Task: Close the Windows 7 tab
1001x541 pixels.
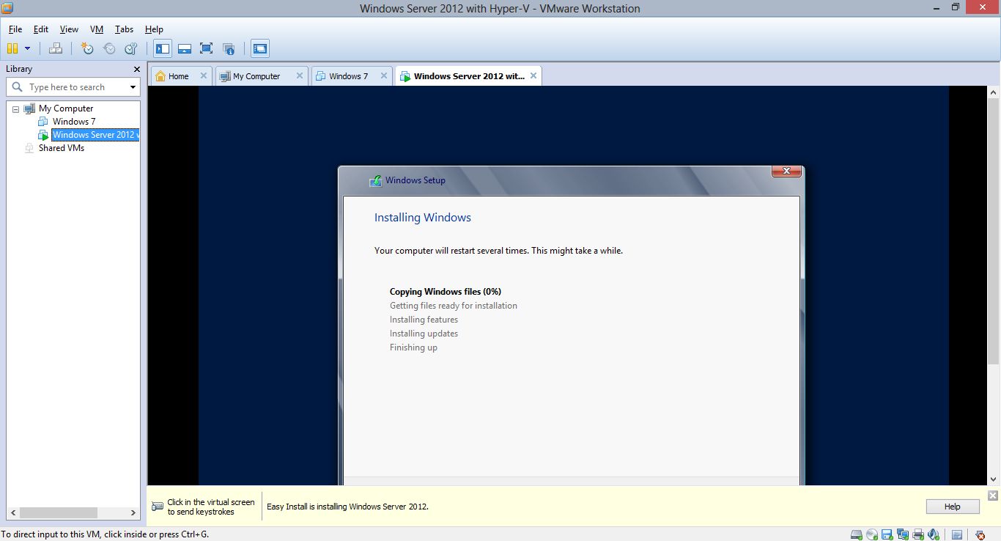Action: [383, 76]
